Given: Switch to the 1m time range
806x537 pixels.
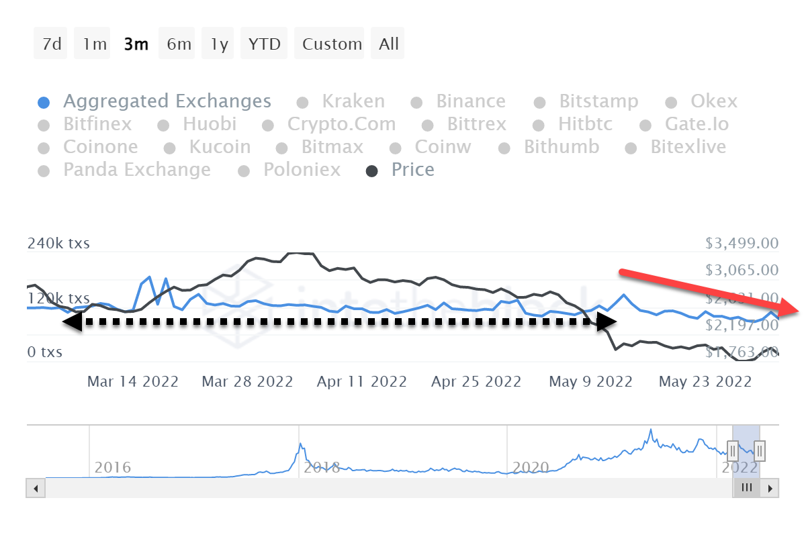Looking at the screenshot, I should (x=95, y=44).
